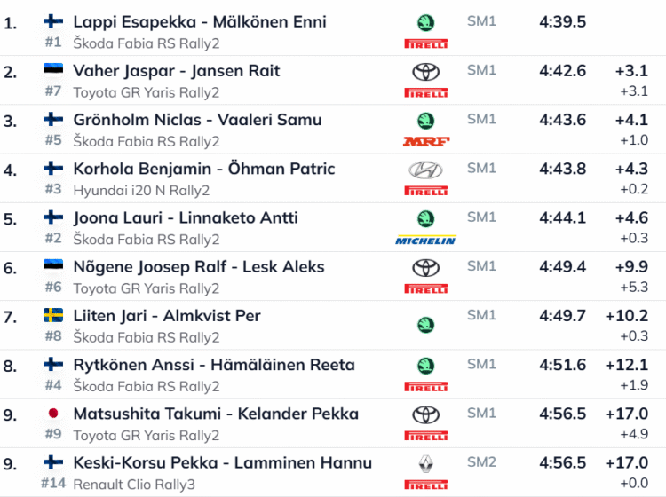Screen dimensions: 666x497
Task: Click Hyundai logo in Korhola Benjamin row
Action: (425, 170)
